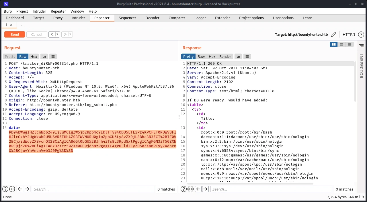Switch to the Learn tab

[x=307, y=18]
